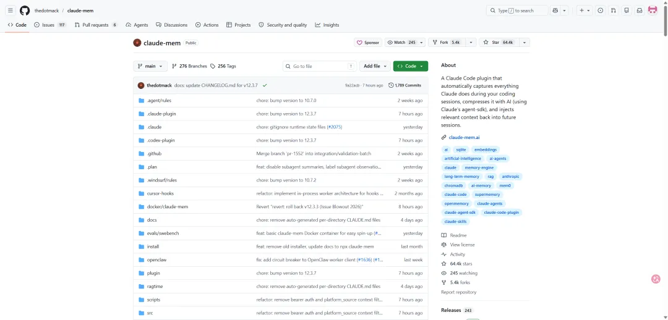View the 256 Tags link
Screen dimensions: 668x320
[x=223, y=66]
